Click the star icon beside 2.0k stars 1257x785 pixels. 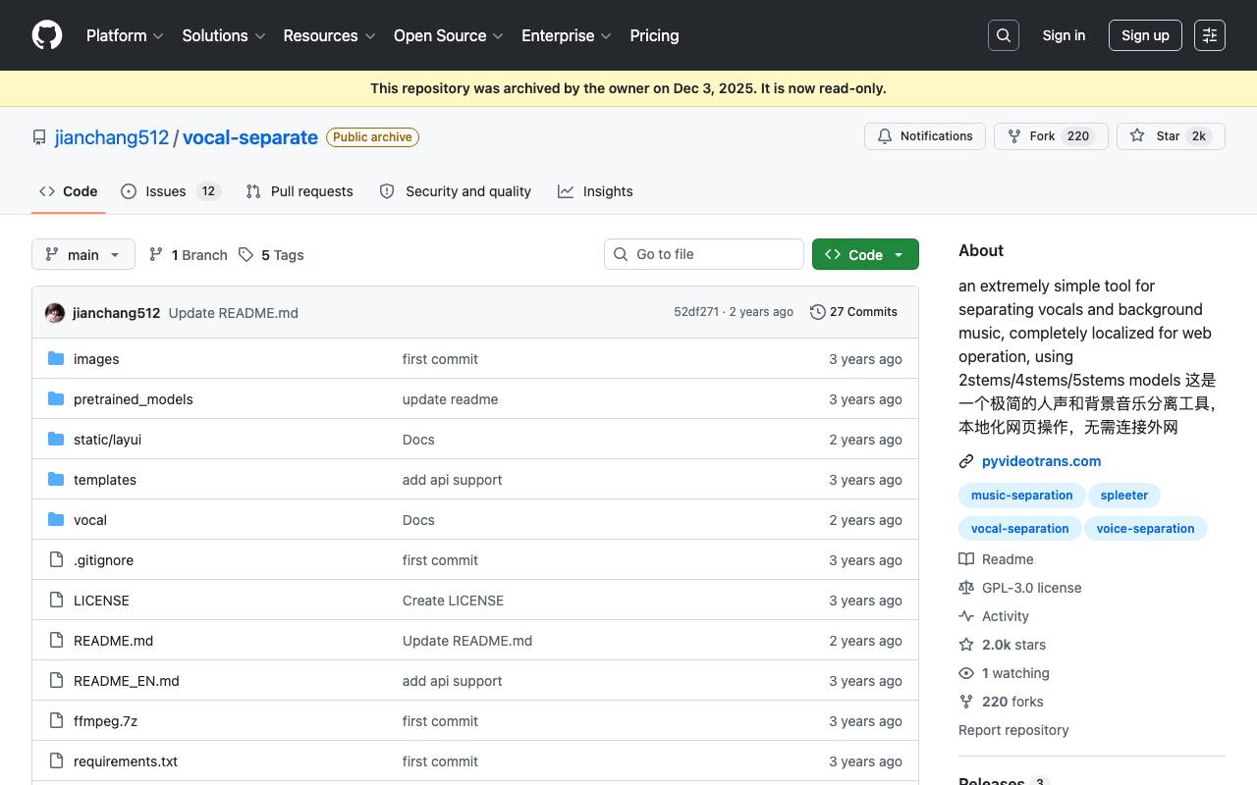tap(966, 645)
